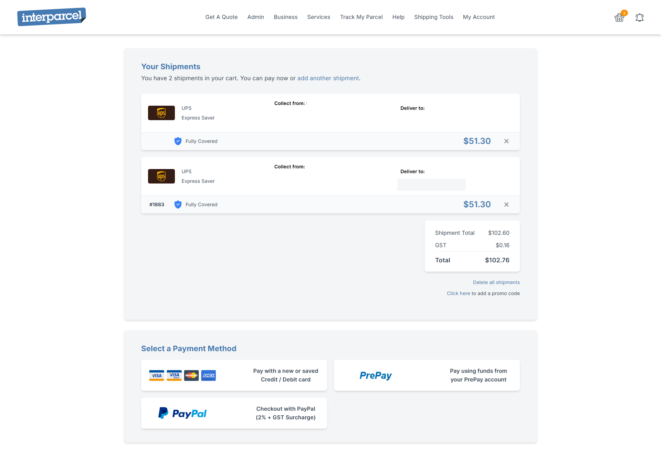Viewport: 661px width, 451px height.
Task: Click first shipment's UPS logo
Action: coord(161,113)
